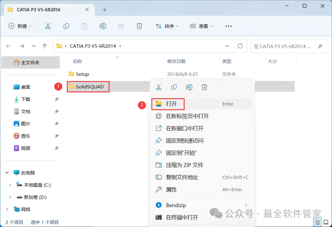Sort by the 类型 column header

tap(227, 61)
